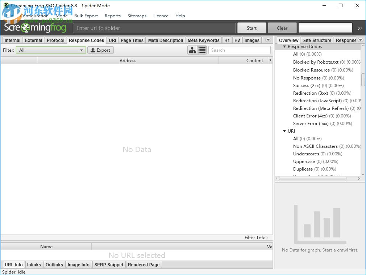Click the Name column header
The image size is (366, 275).
(46, 246)
